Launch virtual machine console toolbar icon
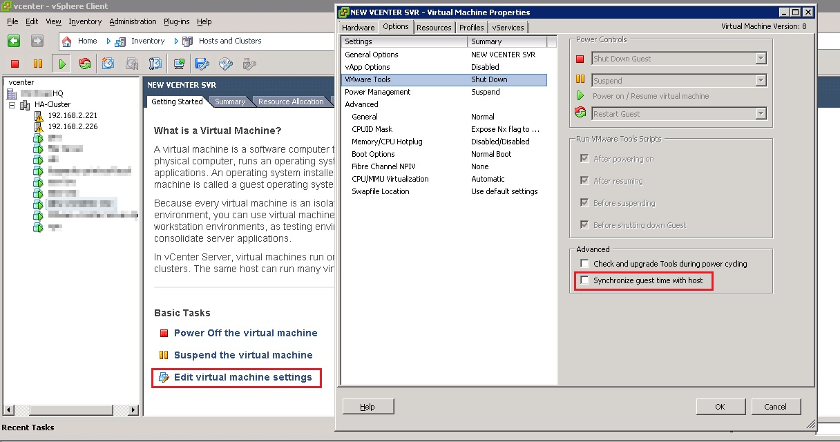Viewport: 840px width, 442px height. tap(179, 64)
